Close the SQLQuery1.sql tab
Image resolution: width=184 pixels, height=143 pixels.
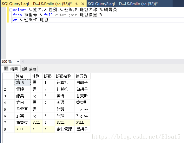pyautogui.click(x=83, y=4)
